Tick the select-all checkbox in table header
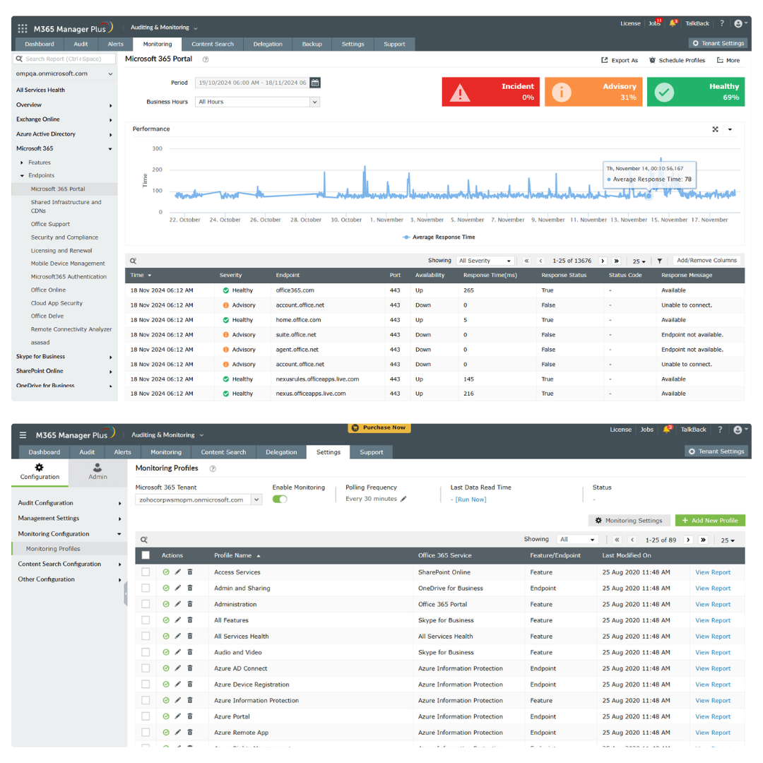The image size is (763, 763). (146, 555)
